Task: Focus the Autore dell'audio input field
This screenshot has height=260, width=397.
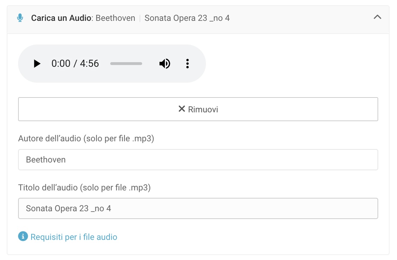Action: point(198,160)
